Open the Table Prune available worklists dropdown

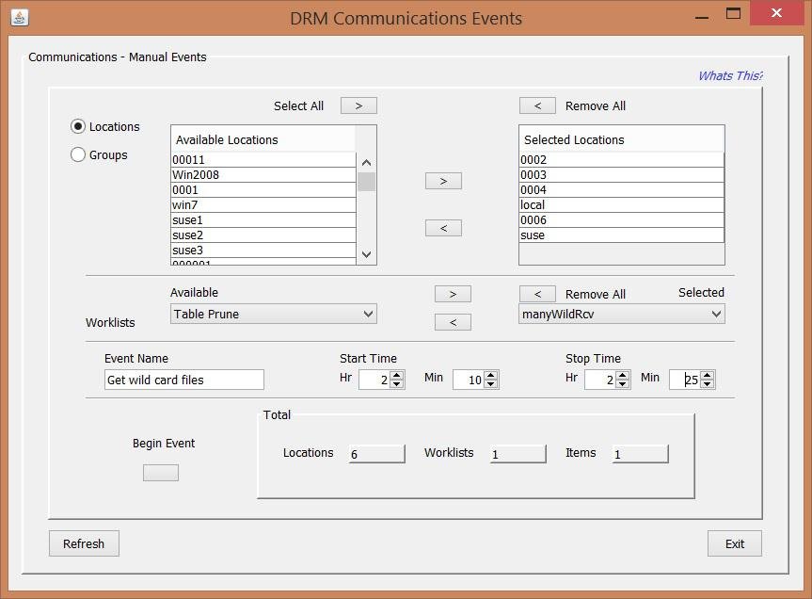273,314
